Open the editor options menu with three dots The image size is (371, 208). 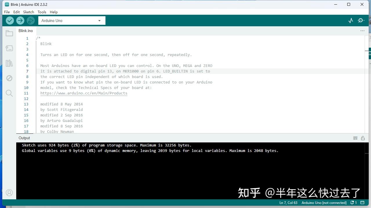pyautogui.click(x=362, y=30)
